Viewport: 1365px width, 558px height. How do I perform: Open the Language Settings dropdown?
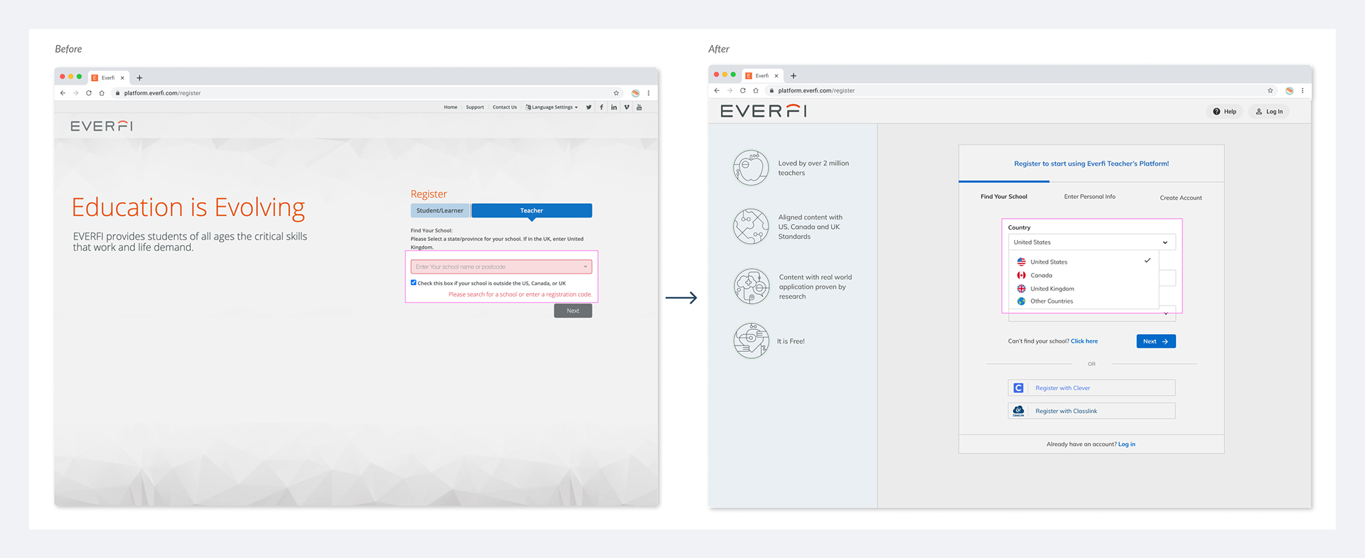coord(552,107)
